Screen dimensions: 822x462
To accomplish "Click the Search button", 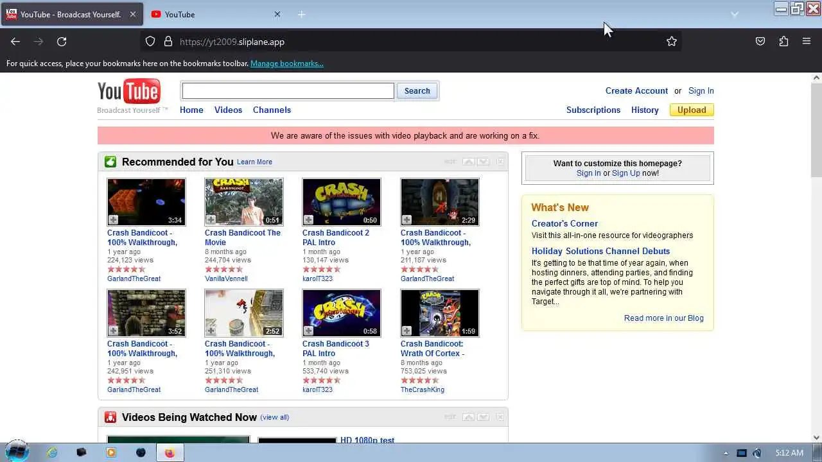I will (417, 91).
